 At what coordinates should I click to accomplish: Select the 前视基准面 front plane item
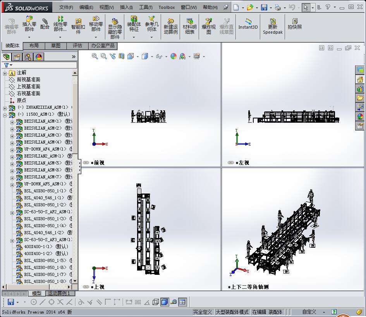tap(28, 79)
